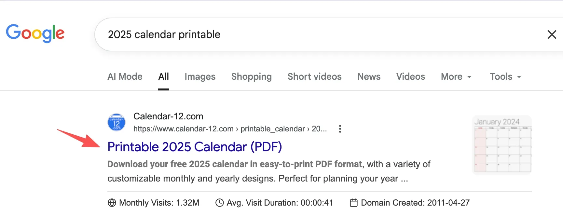Click the January 2024 calendar thumbnail
The width and height of the screenshot is (563, 216).
pos(502,145)
